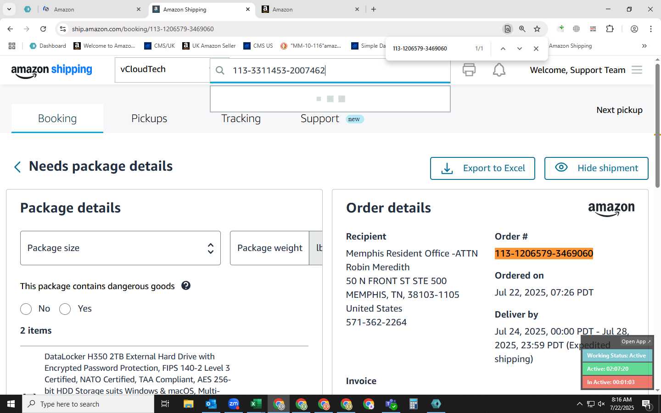The width and height of the screenshot is (661, 413).
Task: Switch to the Tracking tab
Action: pyautogui.click(x=241, y=118)
